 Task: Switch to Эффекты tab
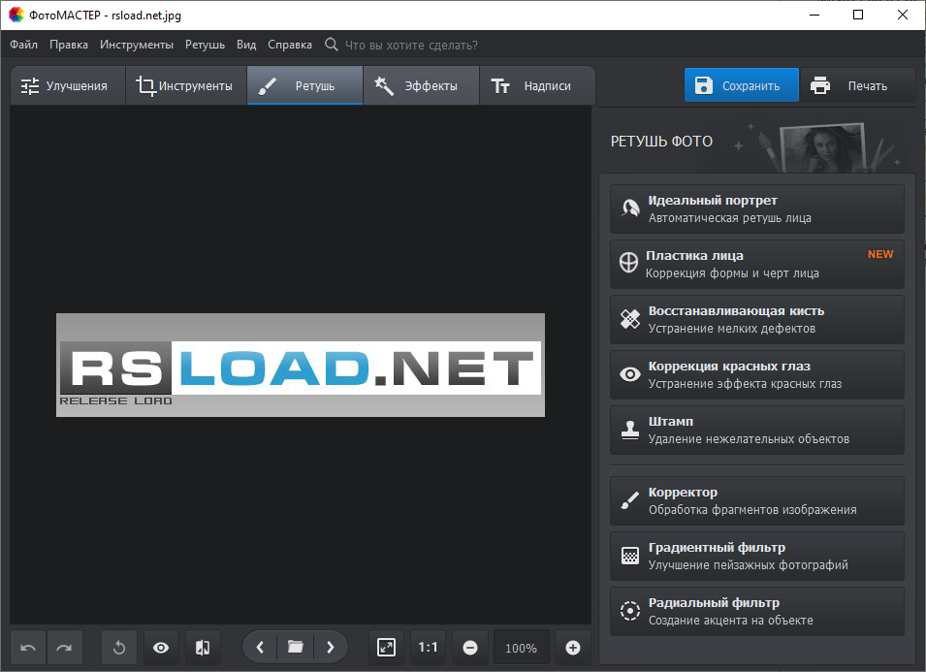click(421, 85)
